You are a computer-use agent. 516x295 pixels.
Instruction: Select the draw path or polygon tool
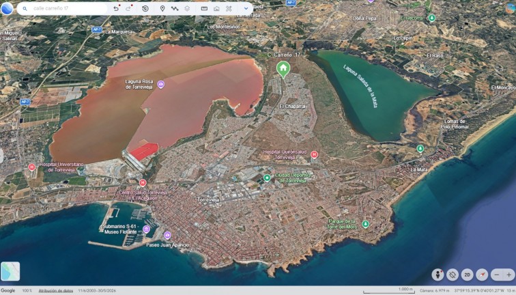click(175, 9)
